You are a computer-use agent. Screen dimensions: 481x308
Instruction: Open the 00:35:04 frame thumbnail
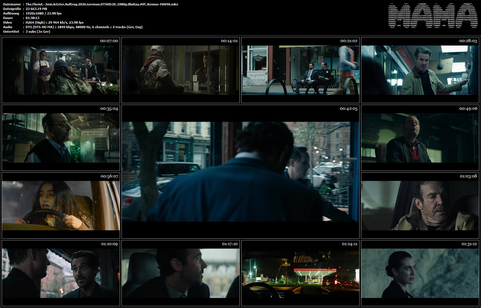[x=61, y=138]
